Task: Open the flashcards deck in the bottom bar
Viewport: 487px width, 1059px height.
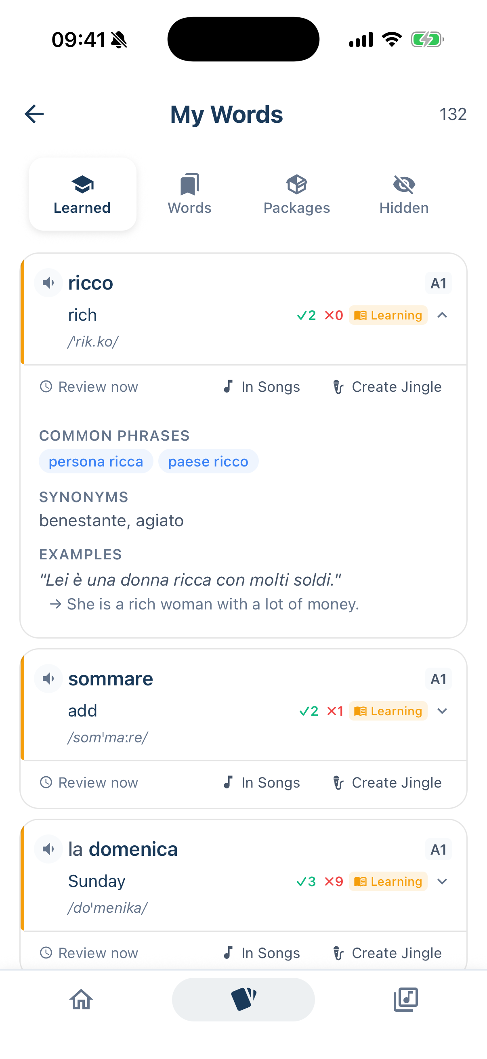Action: click(x=243, y=999)
